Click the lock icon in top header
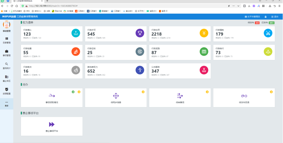 [x=265, y=16]
